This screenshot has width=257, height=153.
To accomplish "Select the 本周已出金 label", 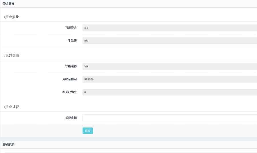I will (69, 92).
